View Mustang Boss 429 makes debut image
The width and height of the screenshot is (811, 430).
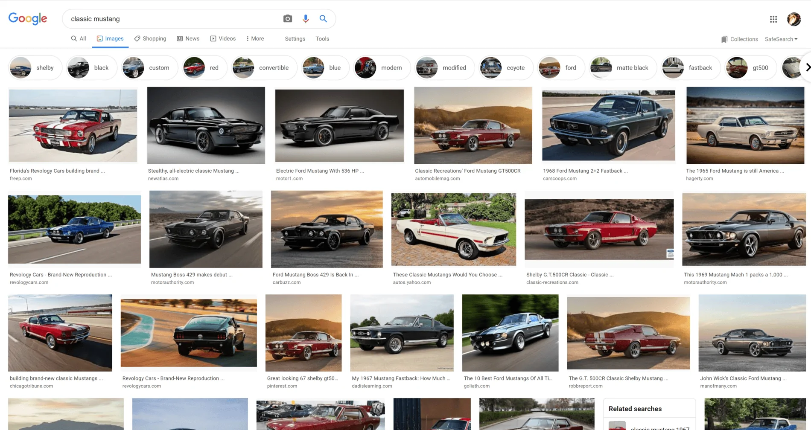(206, 229)
